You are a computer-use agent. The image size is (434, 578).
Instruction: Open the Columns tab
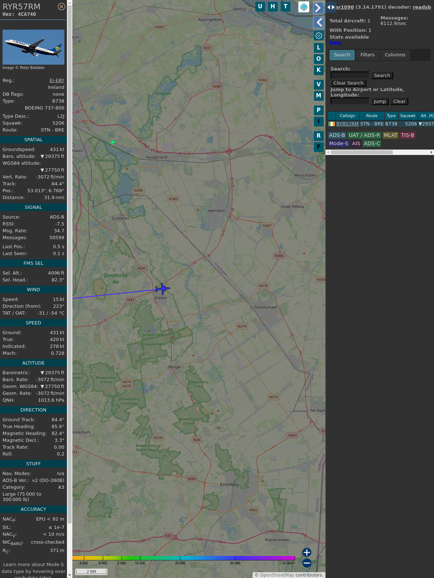(395, 55)
